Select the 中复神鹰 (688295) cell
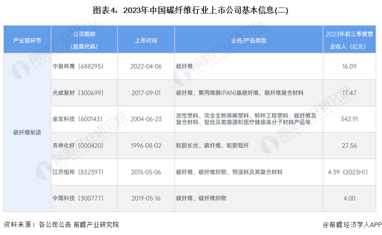This screenshot has width=382, height=235. (x=84, y=66)
